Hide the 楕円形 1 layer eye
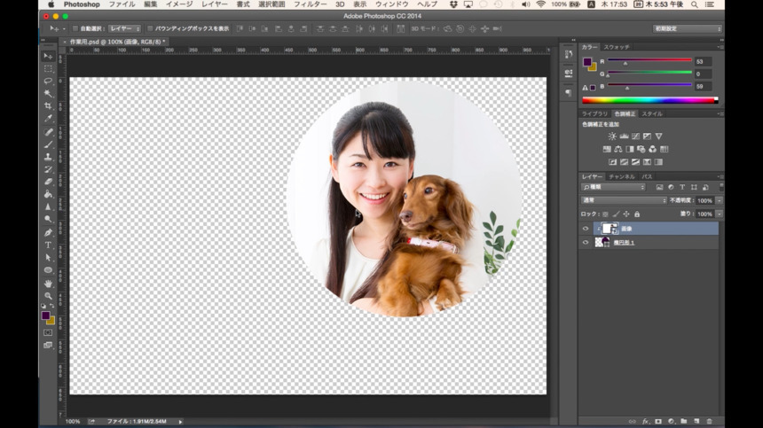Screen dimensions: 763x428 click(586, 243)
